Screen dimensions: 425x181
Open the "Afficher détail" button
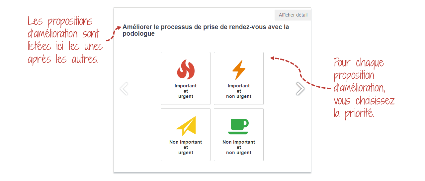(293, 15)
